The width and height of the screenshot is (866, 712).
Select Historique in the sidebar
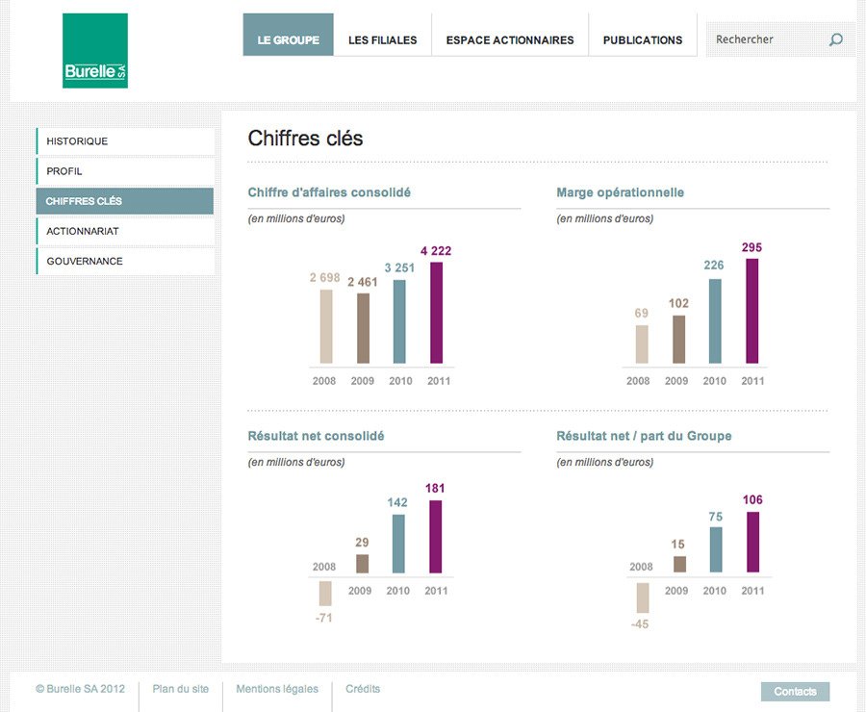pyautogui.click(x=125, y=141)
